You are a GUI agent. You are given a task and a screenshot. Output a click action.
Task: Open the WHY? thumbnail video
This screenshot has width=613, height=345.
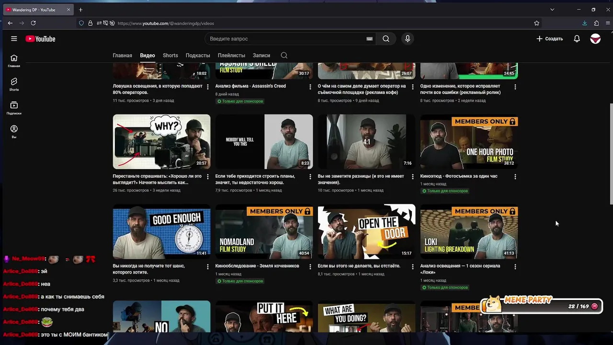[161, 141]
